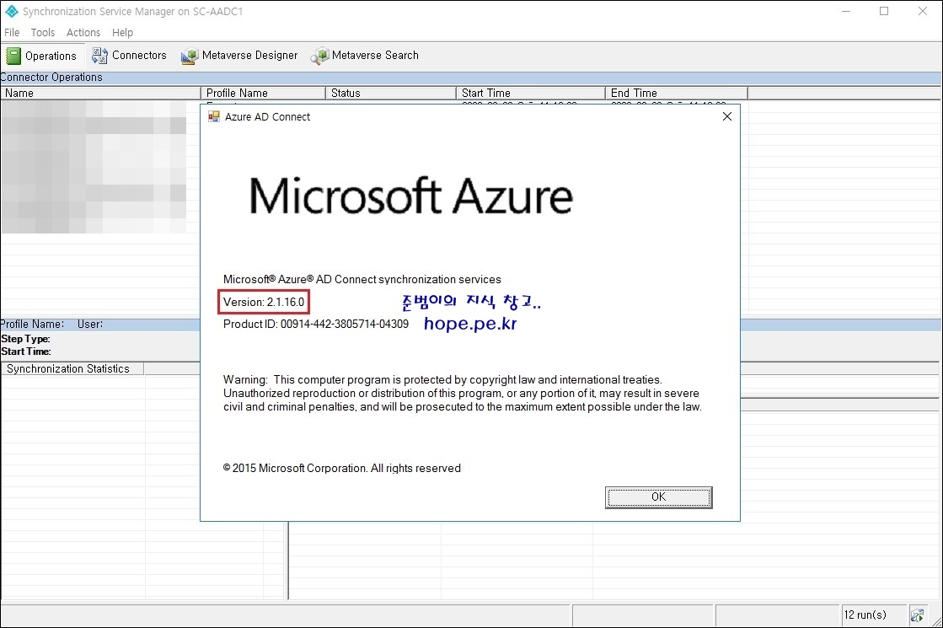Click the Connector Operations panel heading

(x=51, y=77)
